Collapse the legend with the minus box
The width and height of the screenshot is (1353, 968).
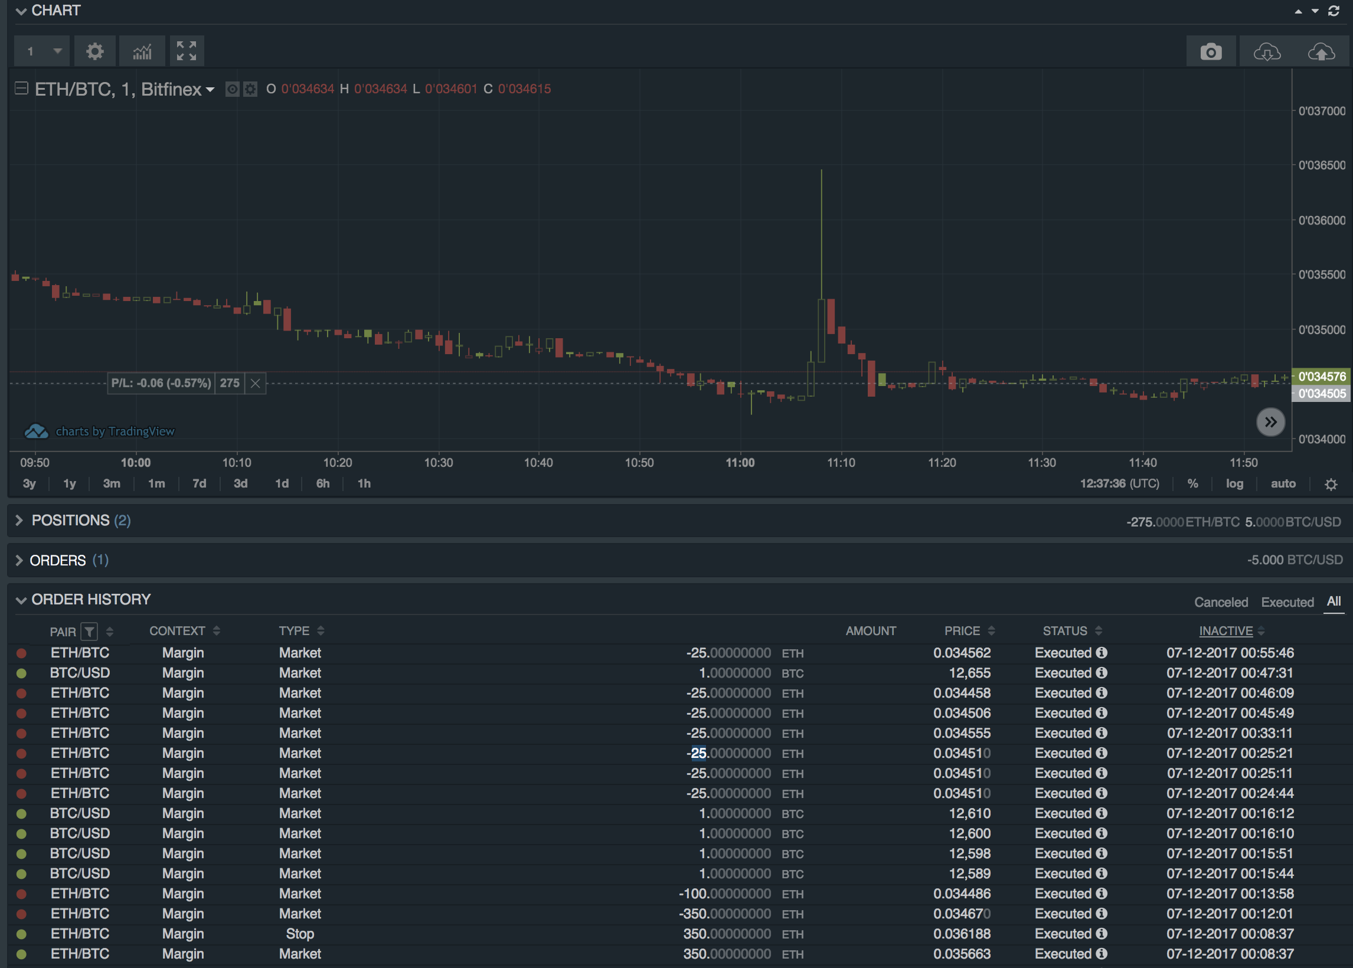tap(21, 88)
